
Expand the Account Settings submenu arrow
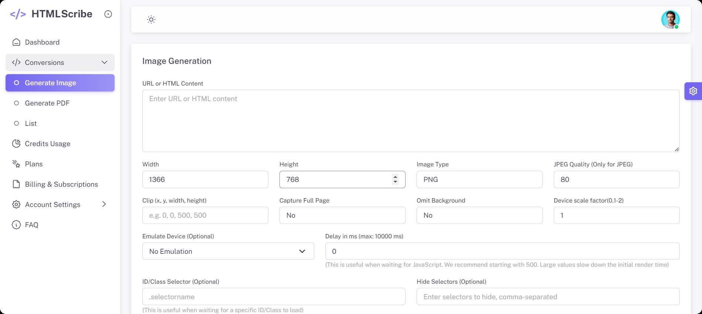point(104,204)
